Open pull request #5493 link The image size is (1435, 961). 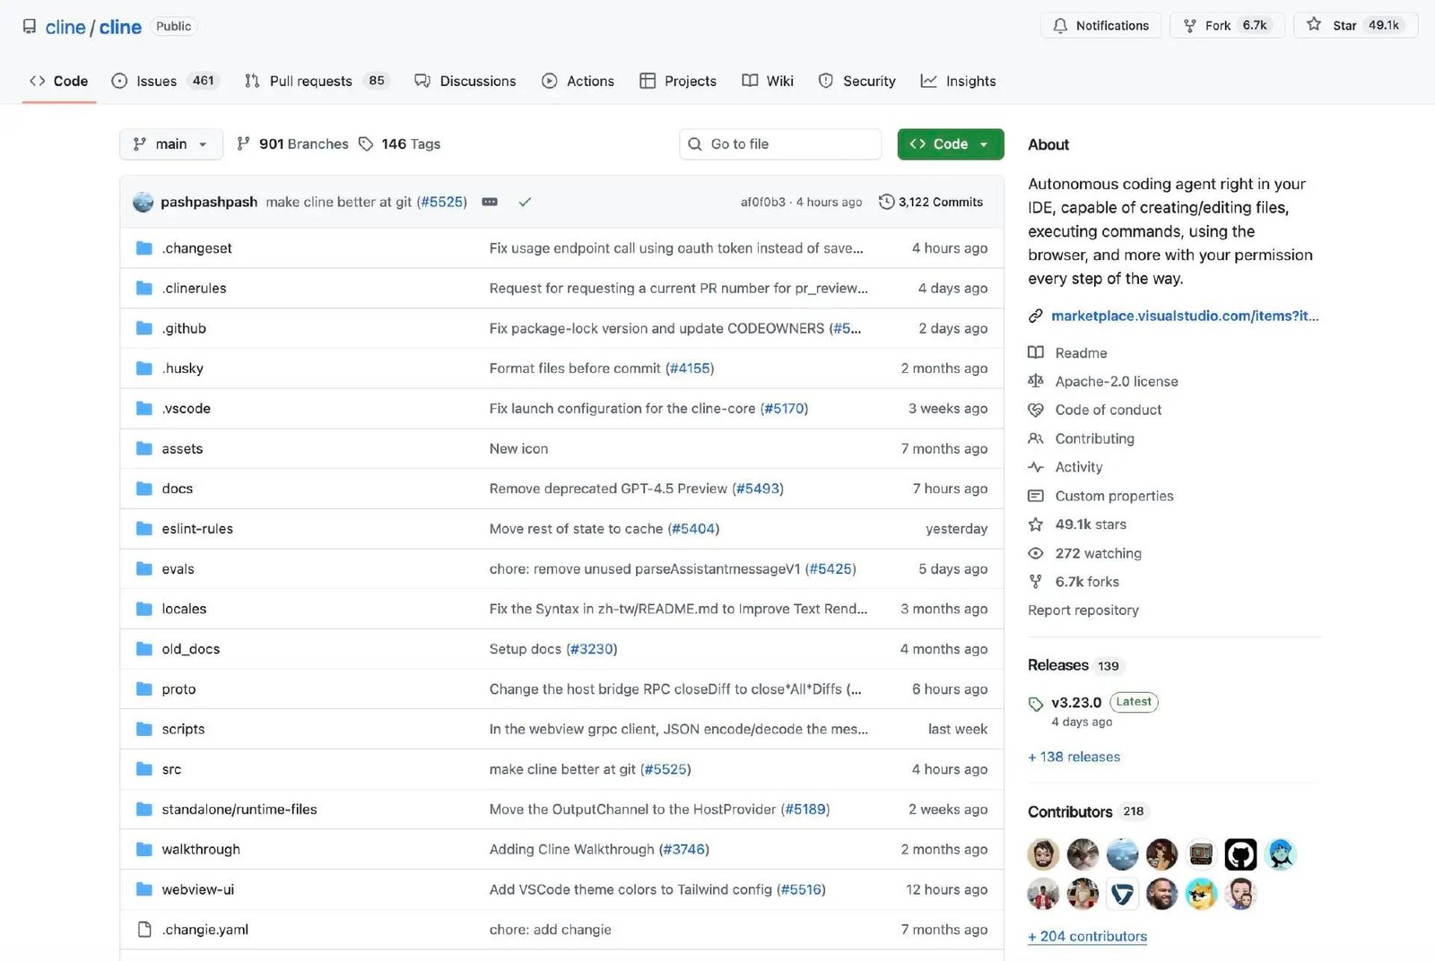tap(758, 489)
